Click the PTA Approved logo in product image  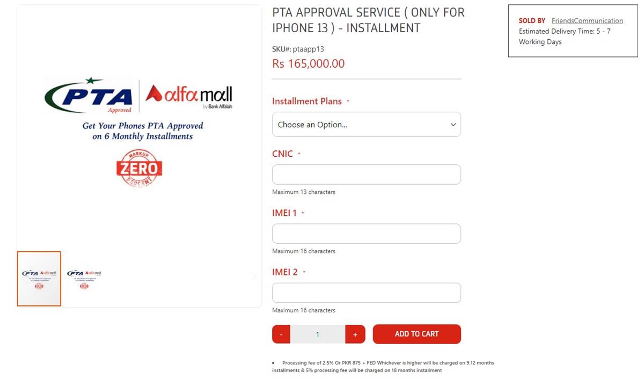[89, 95]
